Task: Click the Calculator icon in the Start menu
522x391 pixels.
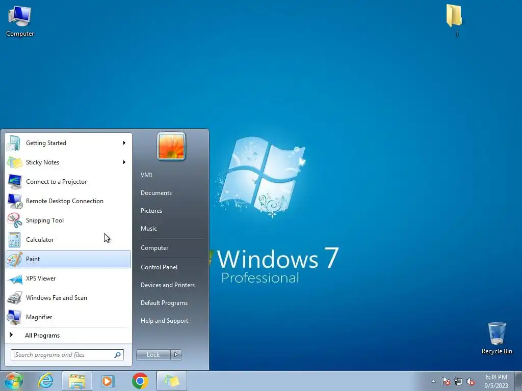Action: click(15, 240)
